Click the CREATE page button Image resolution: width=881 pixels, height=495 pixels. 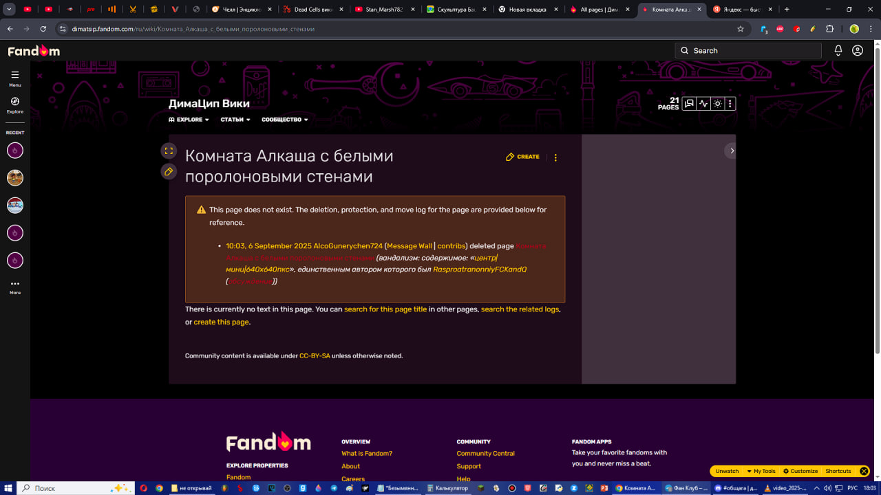pos(522,157)
